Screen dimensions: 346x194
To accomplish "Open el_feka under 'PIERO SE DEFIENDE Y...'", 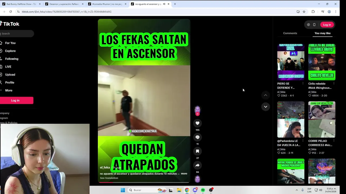I will click(x=281, y=92).
